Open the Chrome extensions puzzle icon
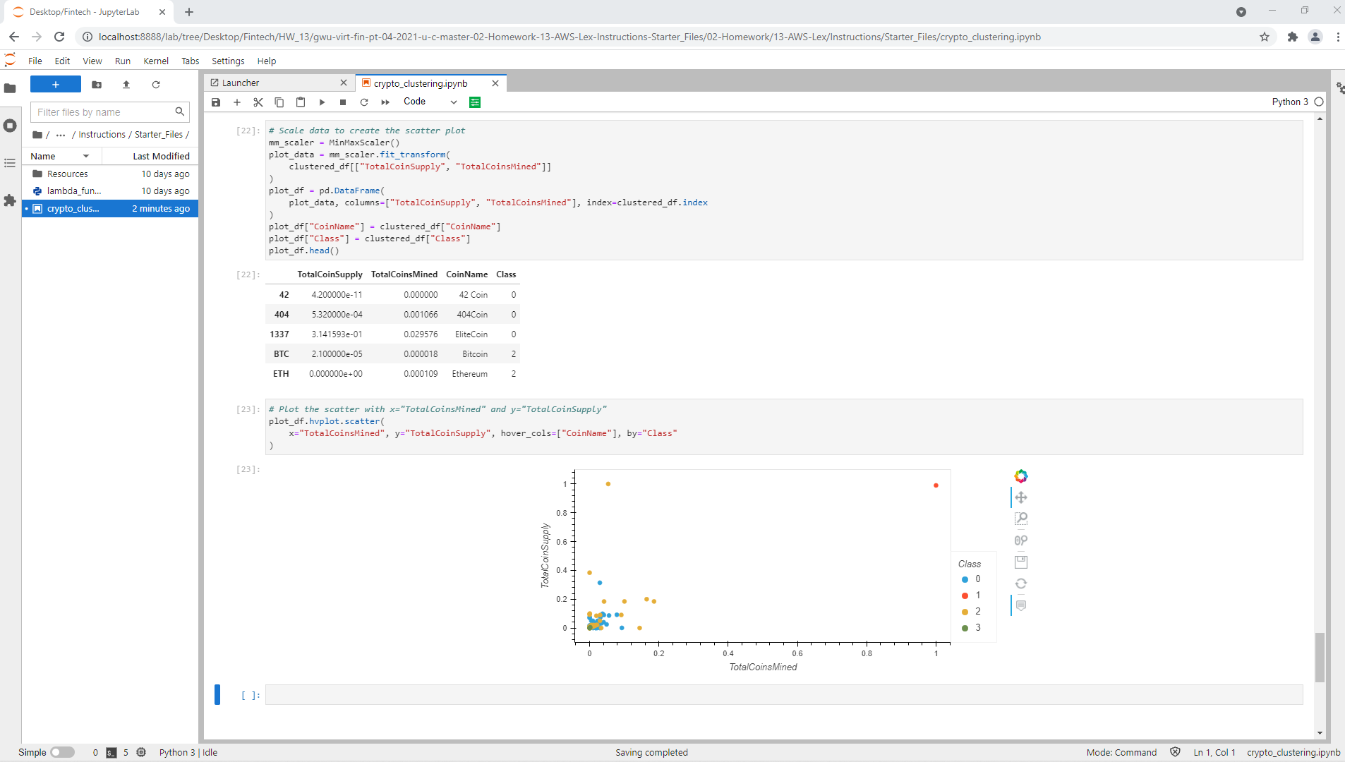The height and width of the screenshot is (762, 1345). tap(1293, 37)
